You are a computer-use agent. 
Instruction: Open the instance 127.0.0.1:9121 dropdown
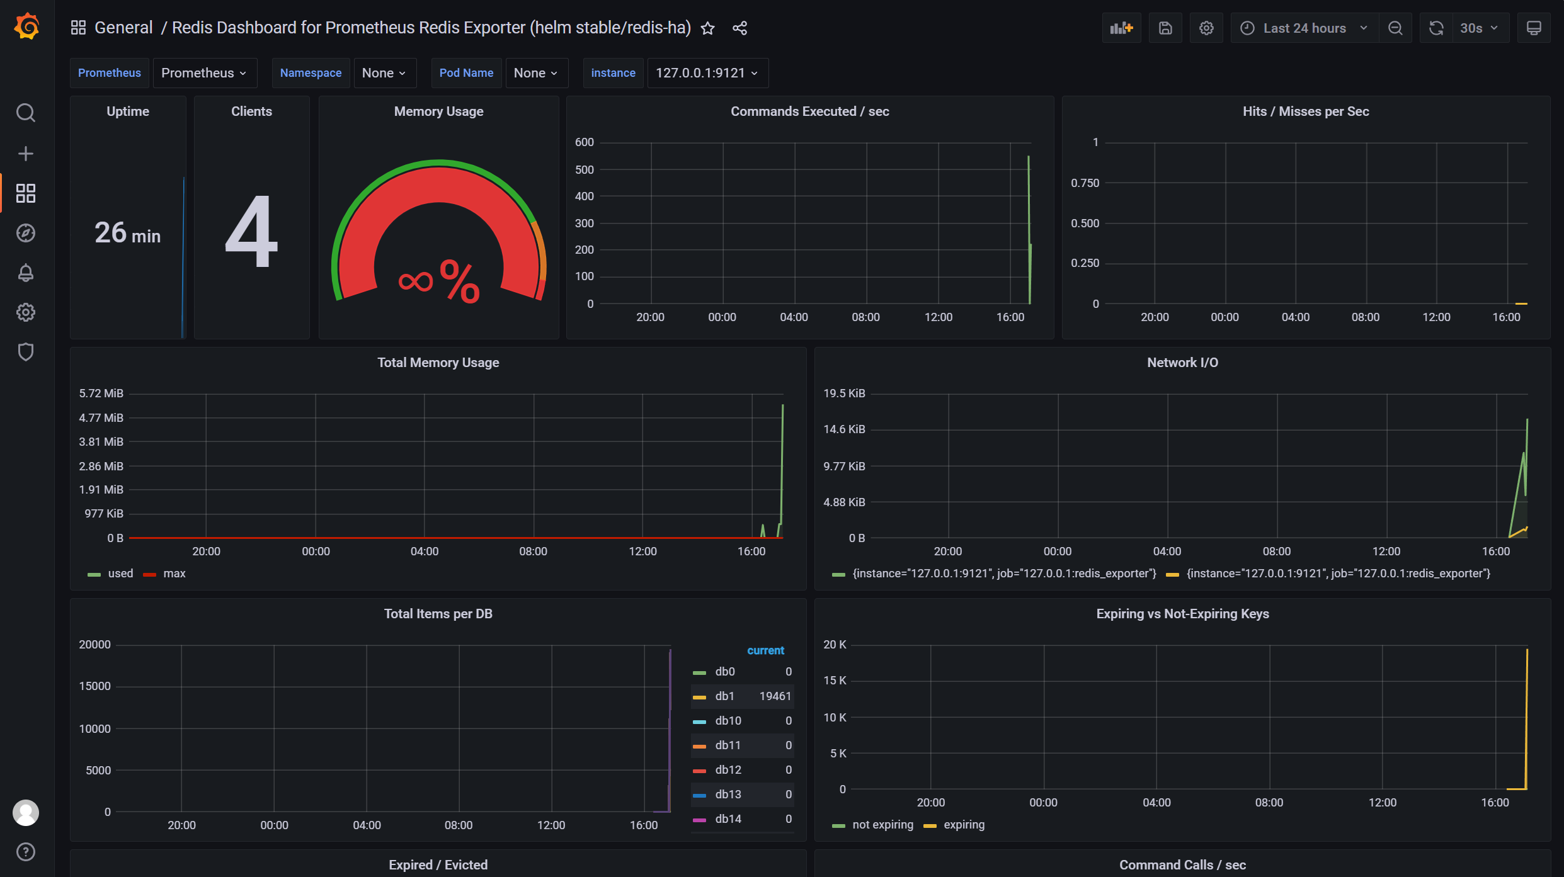pos(708,73)
